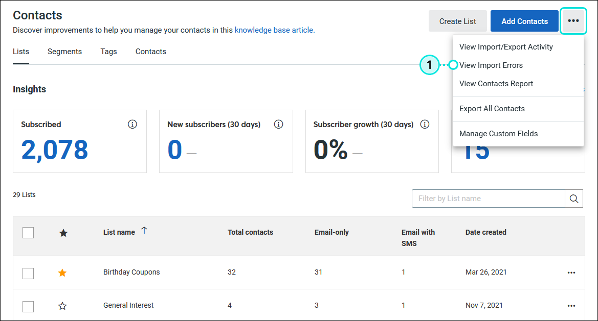Screen dimensions: 598x321
Task: Click the favorite star column header
Action: point(63,233)
